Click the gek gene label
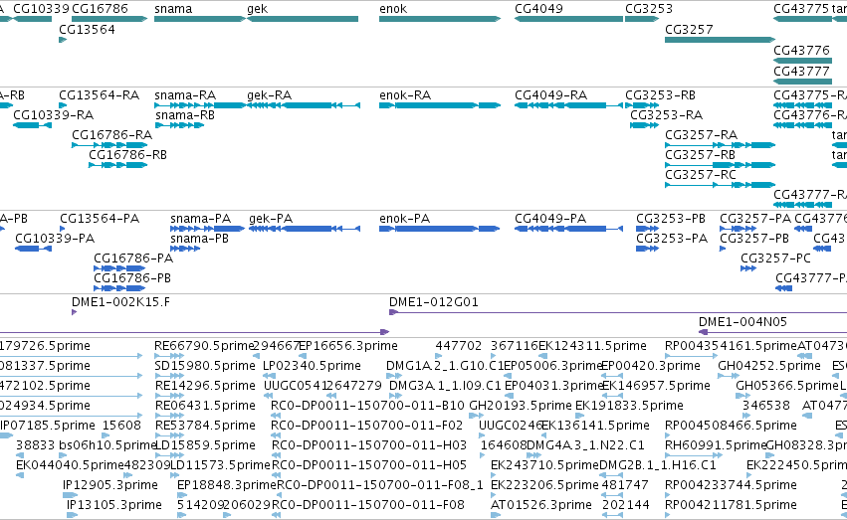Screen dimensions: 847x520 point(257,9)
